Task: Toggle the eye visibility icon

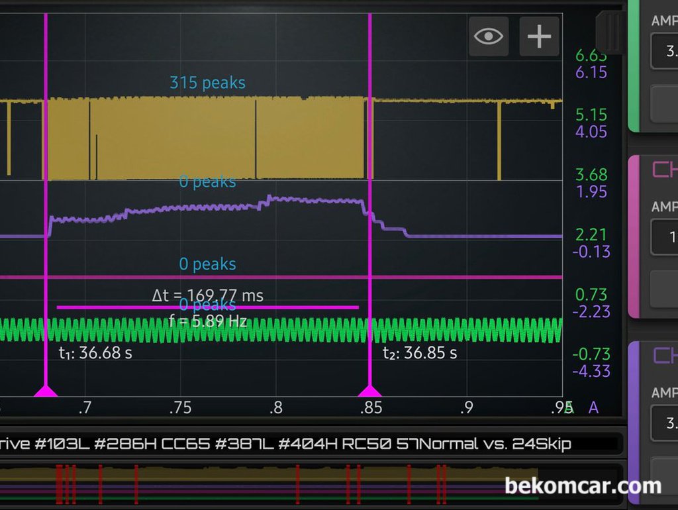Action: pyautogui.click(x=489, y=36)
